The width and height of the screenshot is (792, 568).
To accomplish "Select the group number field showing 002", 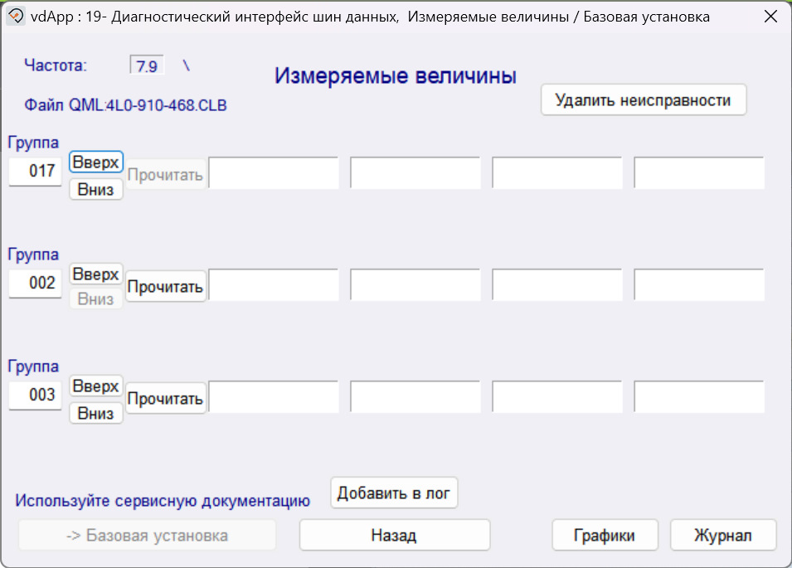I will (34, 283).
